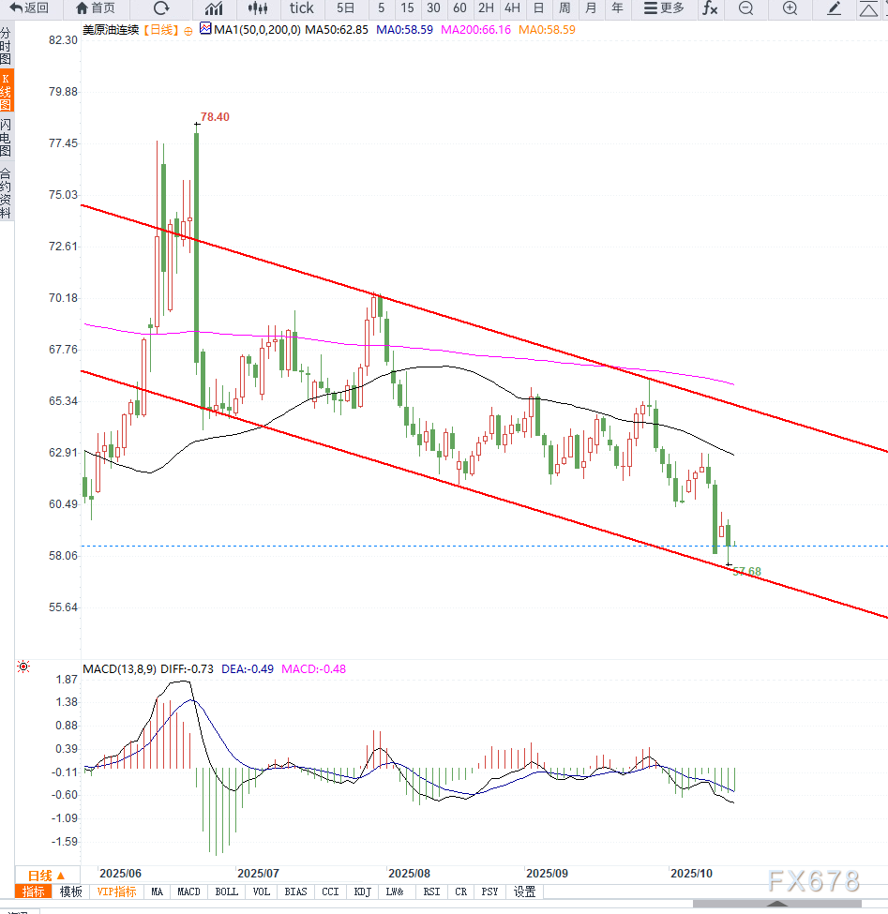Select the 60 minute timeframe
The image size is (888, 914).
coord(459,8)
